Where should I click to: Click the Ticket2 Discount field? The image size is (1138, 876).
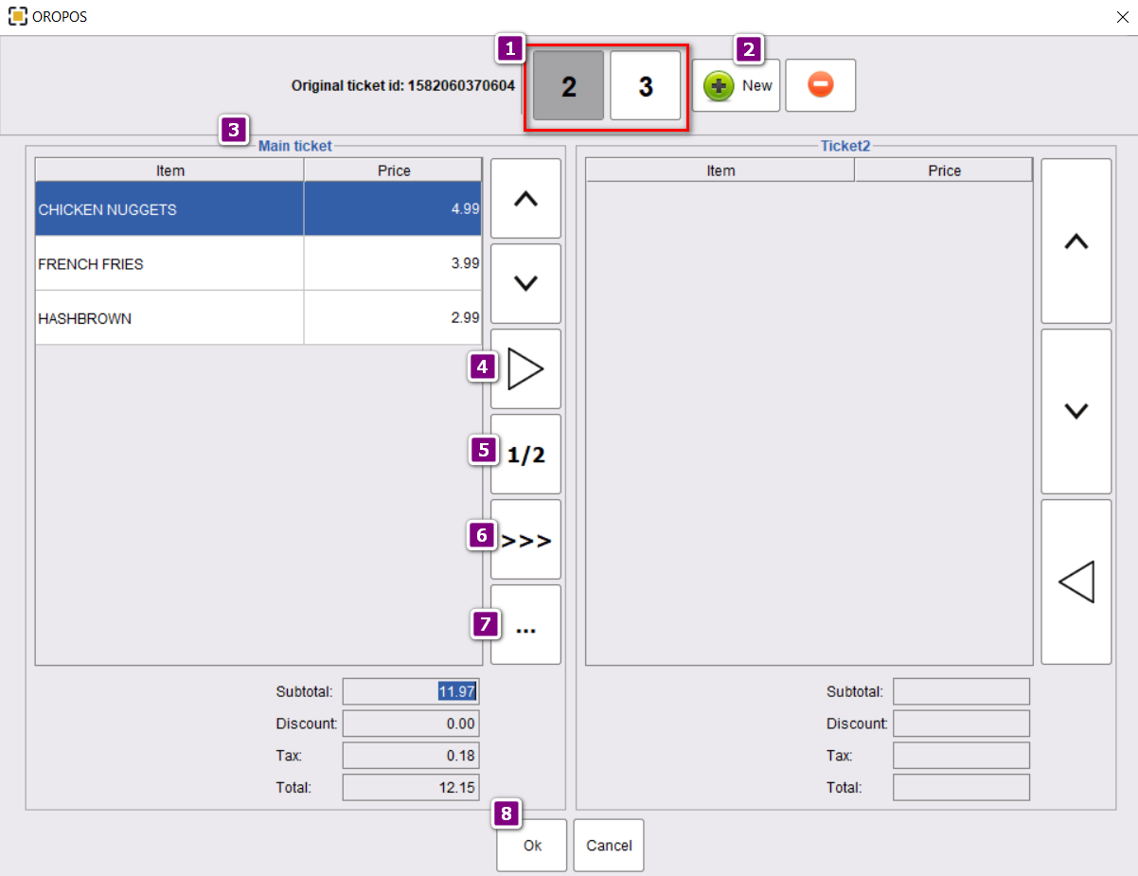pos(961,724)
